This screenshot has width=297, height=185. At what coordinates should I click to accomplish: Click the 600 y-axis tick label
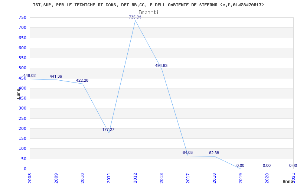click(x=22, y=48)
